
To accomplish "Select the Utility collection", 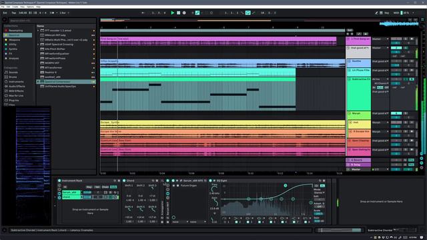I will pyautogui.click(x=13, y=45).
